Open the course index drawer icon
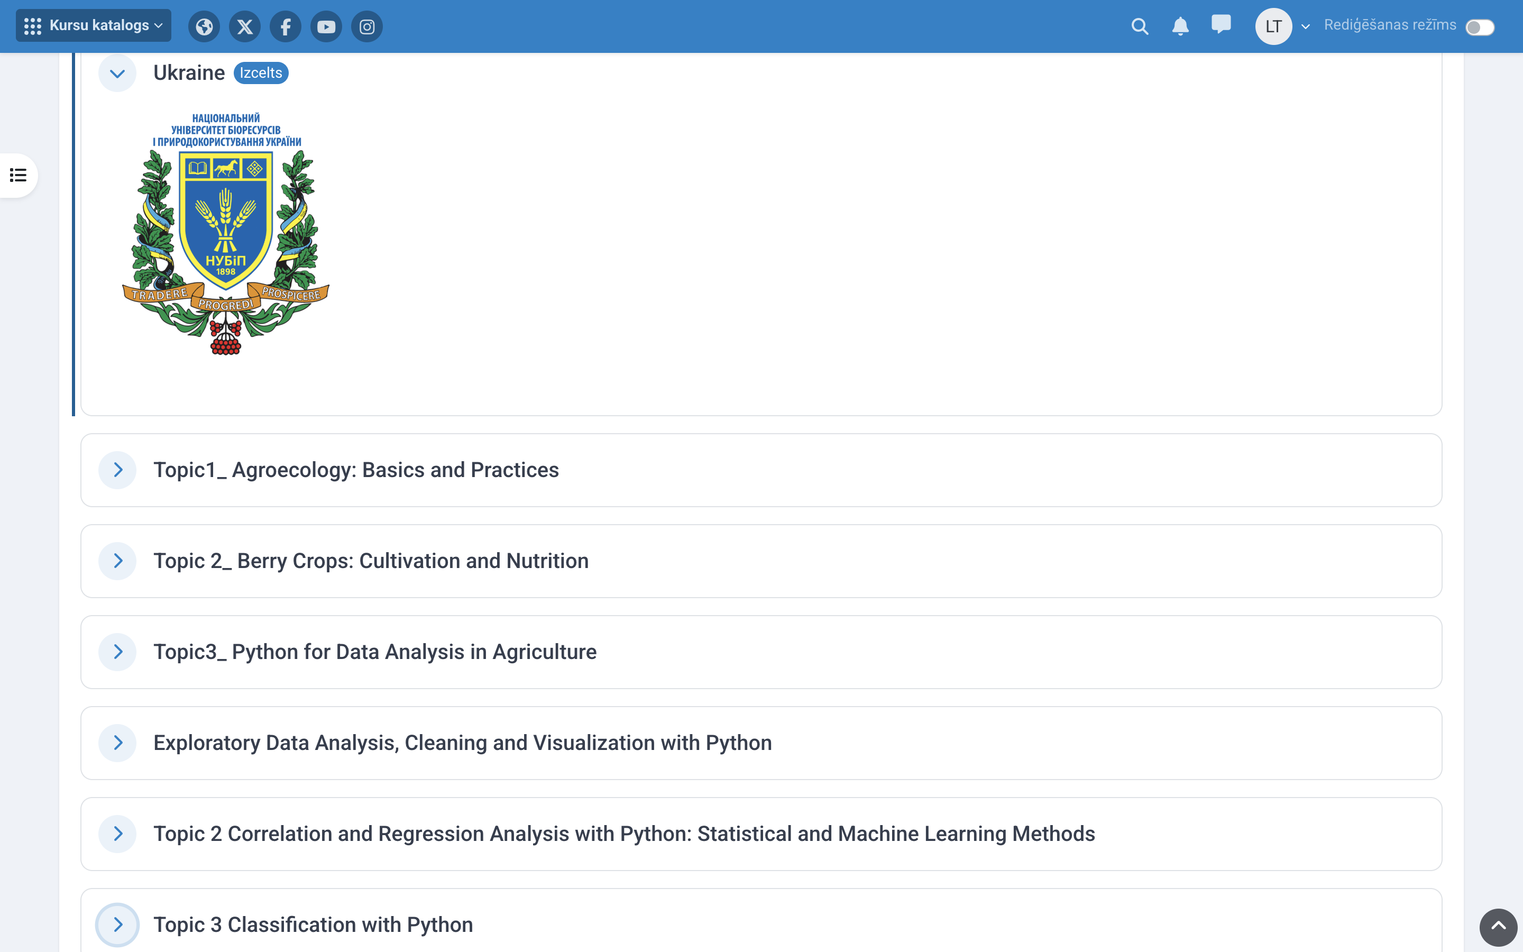The width and height of the screenshot is (1523, 952). (19, 175)
